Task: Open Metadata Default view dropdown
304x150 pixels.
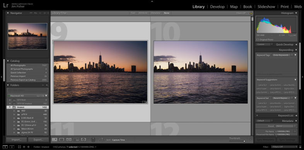Action: (x=265, y=121)
